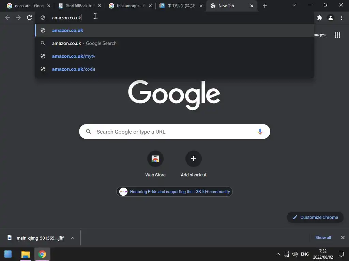Open the Google apps grid
The width and height of the screenshot is (349, 261).
pyautogui.click(x=337, y=35)
